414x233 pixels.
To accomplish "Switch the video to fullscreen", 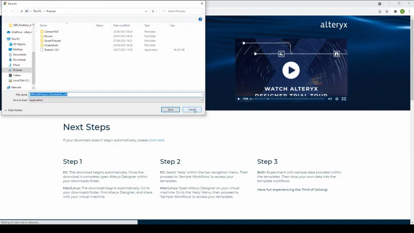I will tap(344, 99).
